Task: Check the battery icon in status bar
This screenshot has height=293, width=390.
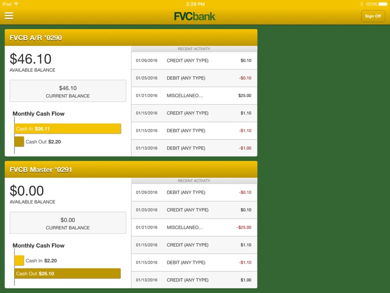Action: pyautogui.click(x=383, y=4)
